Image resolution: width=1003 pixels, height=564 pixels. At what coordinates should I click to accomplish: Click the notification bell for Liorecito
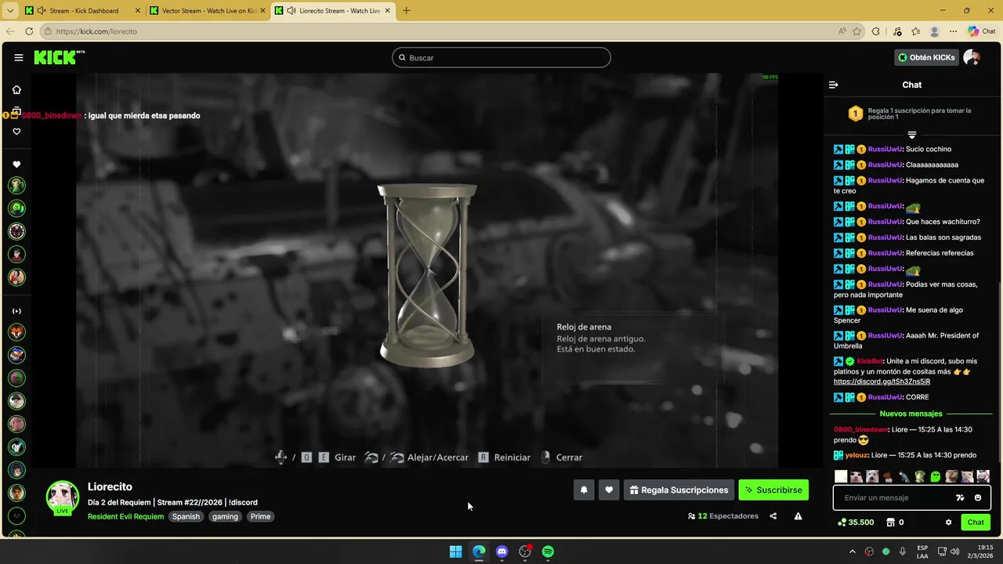[584, 490]
